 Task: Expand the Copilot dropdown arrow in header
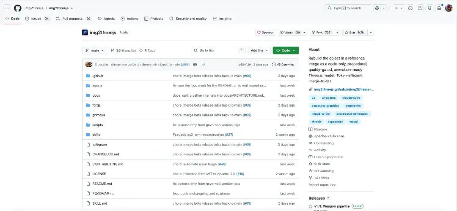[384, 8]
